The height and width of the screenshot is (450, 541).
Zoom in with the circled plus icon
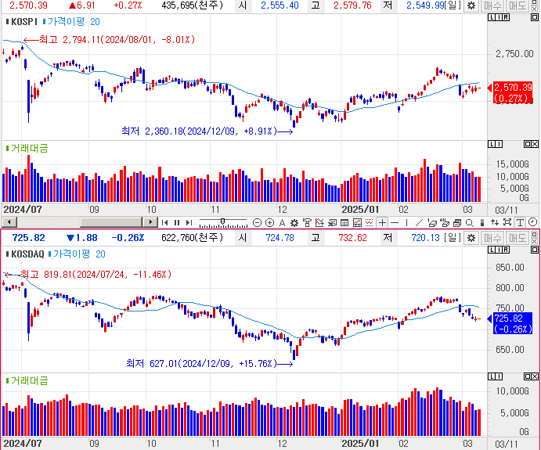(270, 223)
